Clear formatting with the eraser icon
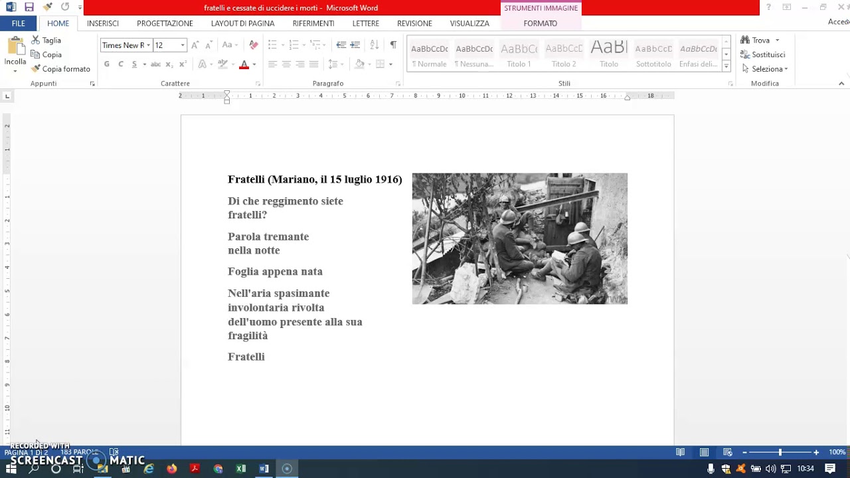Screen dimensions: 850x478 253,45
